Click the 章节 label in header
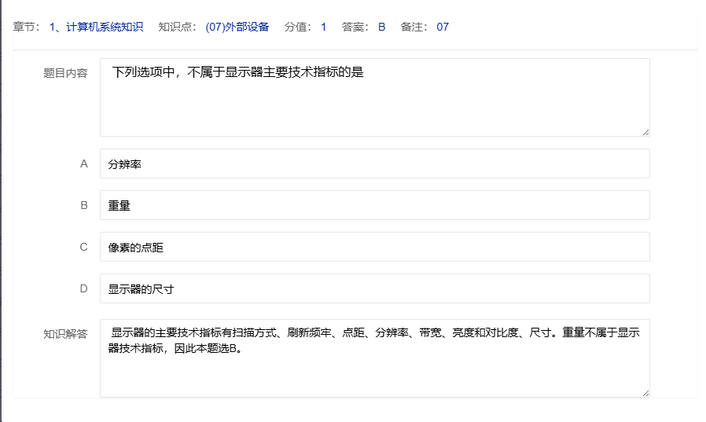The image size is (706, 422). [x=27, y=27]
